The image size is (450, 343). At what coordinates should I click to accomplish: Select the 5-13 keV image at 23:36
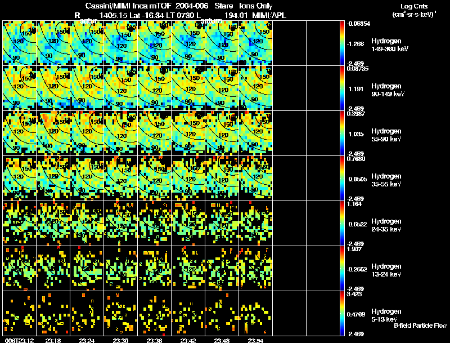(154, 313)
